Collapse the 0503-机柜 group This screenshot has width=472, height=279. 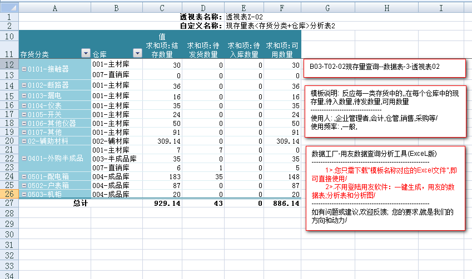(24, 194)
